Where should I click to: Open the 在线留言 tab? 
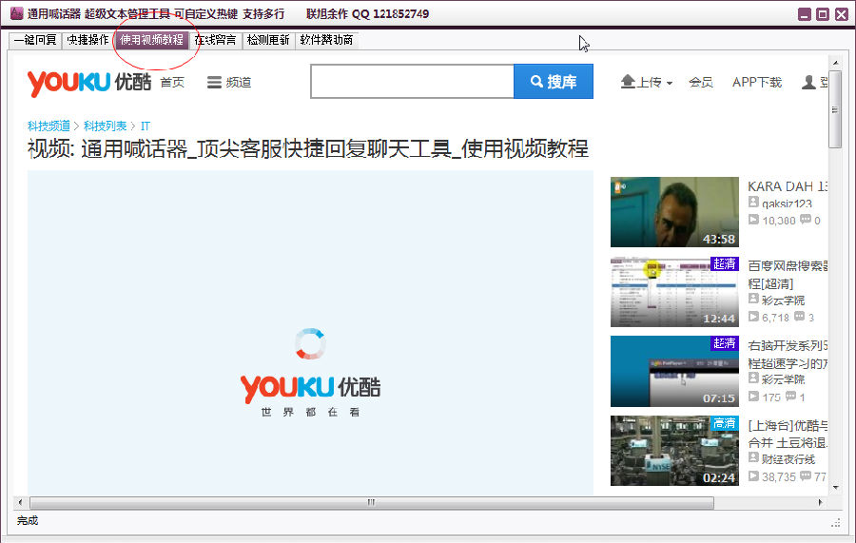(215, 40)
